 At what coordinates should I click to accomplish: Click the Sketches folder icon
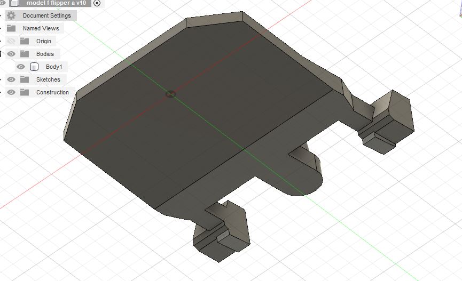pos(25,79)
